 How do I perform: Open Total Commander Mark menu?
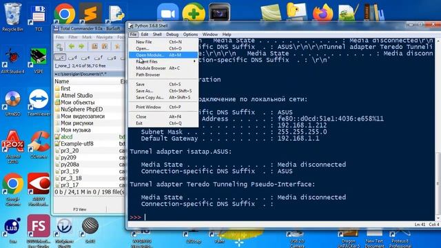[x=87, y=37]
